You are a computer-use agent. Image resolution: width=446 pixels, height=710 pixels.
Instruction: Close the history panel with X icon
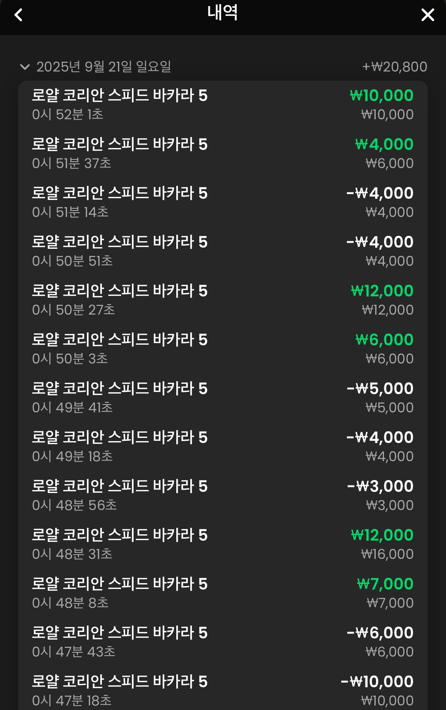pos(428,15)
